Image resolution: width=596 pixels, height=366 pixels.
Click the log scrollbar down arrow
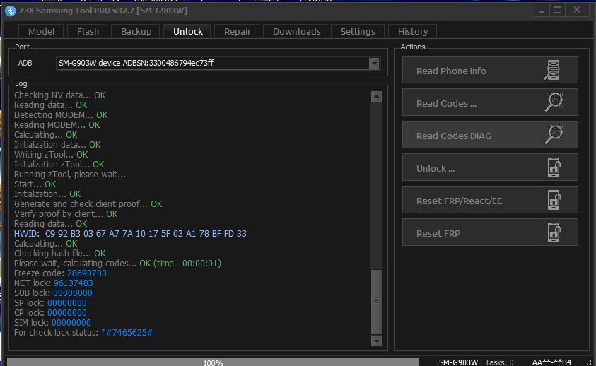point(376,341)
